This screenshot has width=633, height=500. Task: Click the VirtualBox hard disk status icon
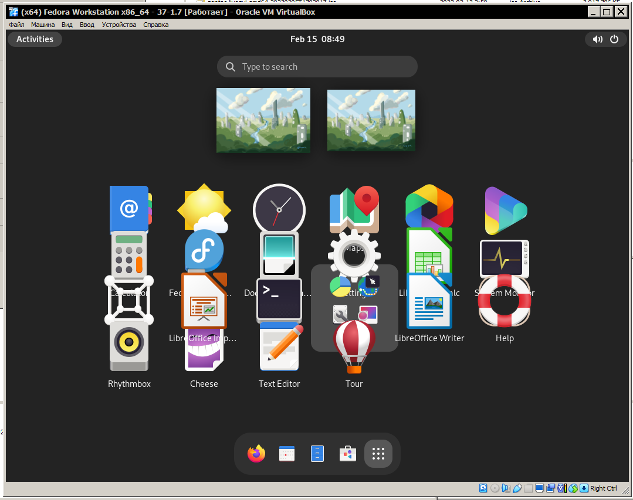click(483, 488)
